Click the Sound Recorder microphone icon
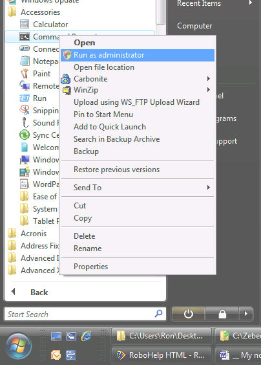This screenshot has height=365, width=261. point(25,122)
